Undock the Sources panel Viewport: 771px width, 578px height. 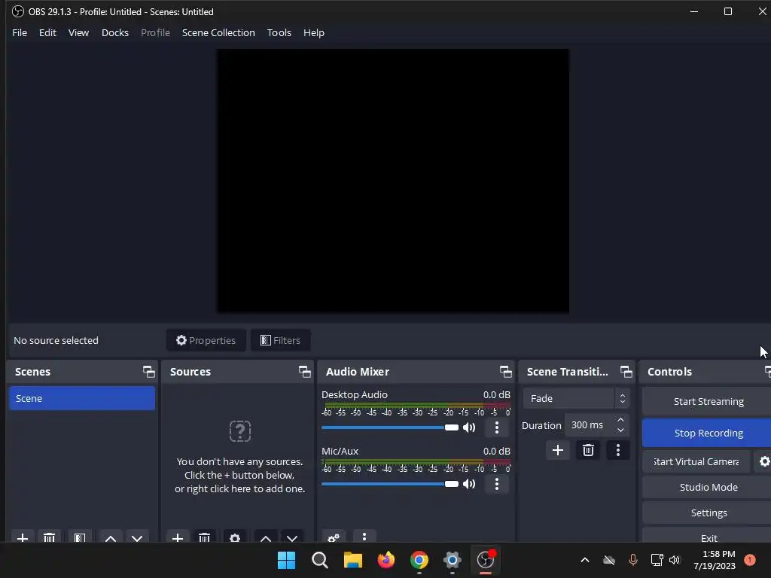304,372
